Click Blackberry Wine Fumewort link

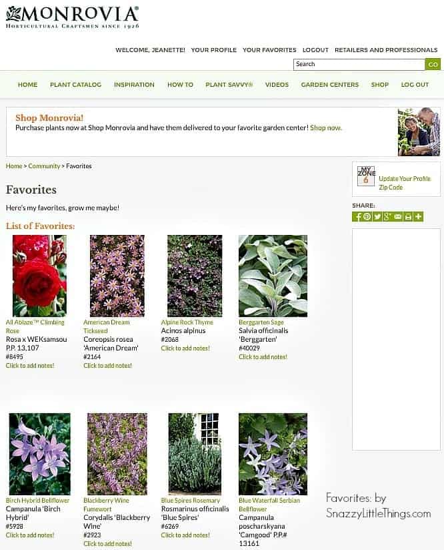point(106,505)
